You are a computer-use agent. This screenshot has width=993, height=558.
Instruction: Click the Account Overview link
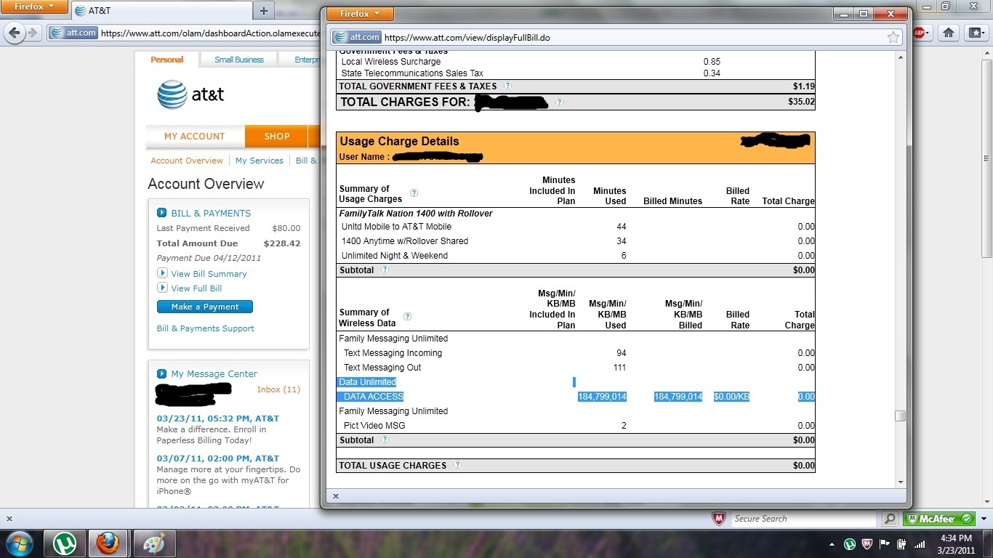click(187, 161)
